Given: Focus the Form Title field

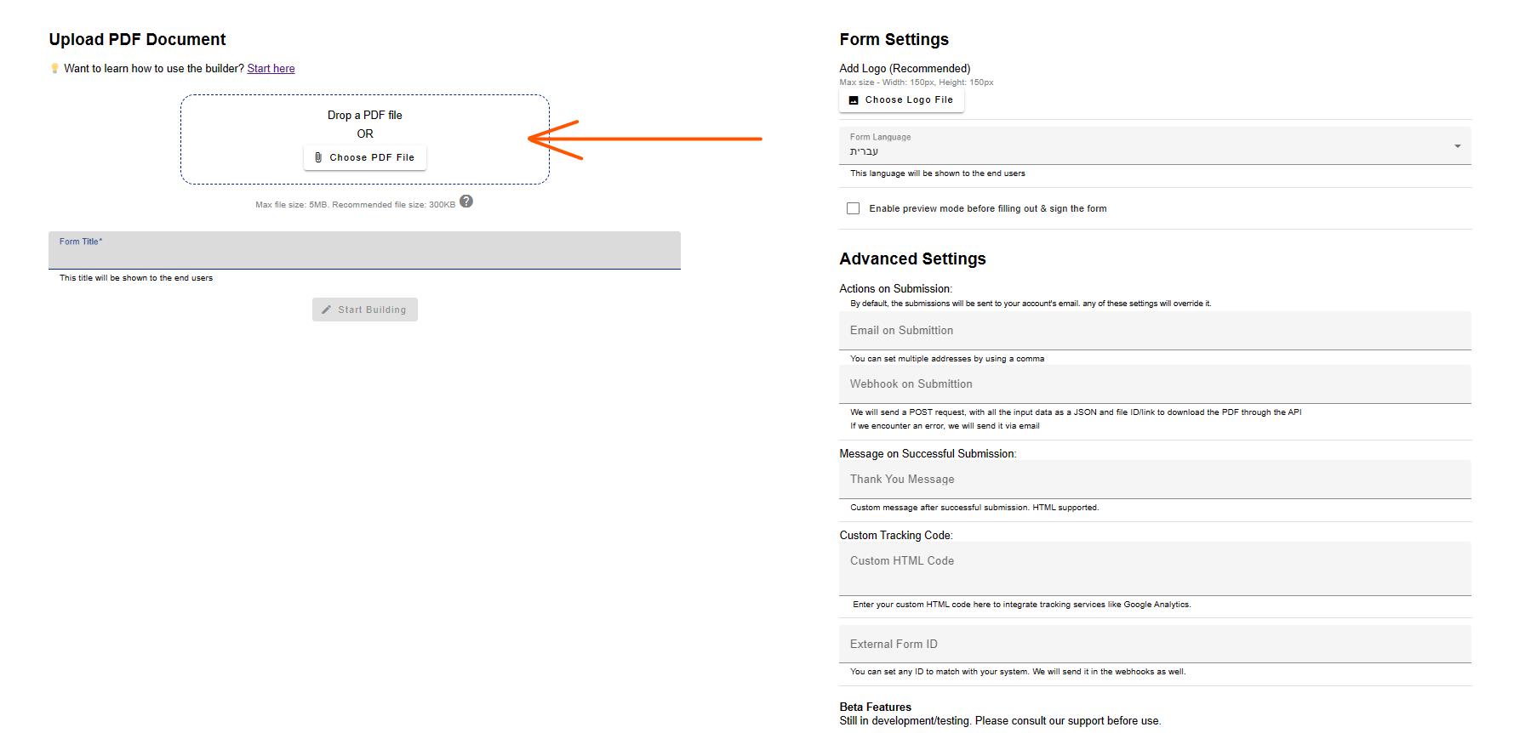Looking at the screenshot, I should point(364,253).
